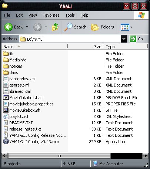Open the Help menu
This screenshot has width=150, height=169.
[x=84, y=15]
